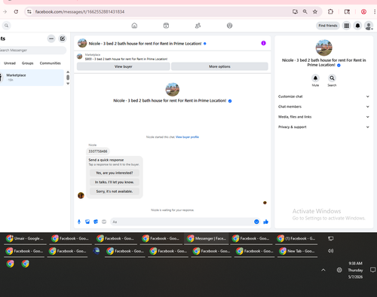Reload the page with the refresh icon
The width and height of the screenshot is (377, 297).
[x=16, y=11]
